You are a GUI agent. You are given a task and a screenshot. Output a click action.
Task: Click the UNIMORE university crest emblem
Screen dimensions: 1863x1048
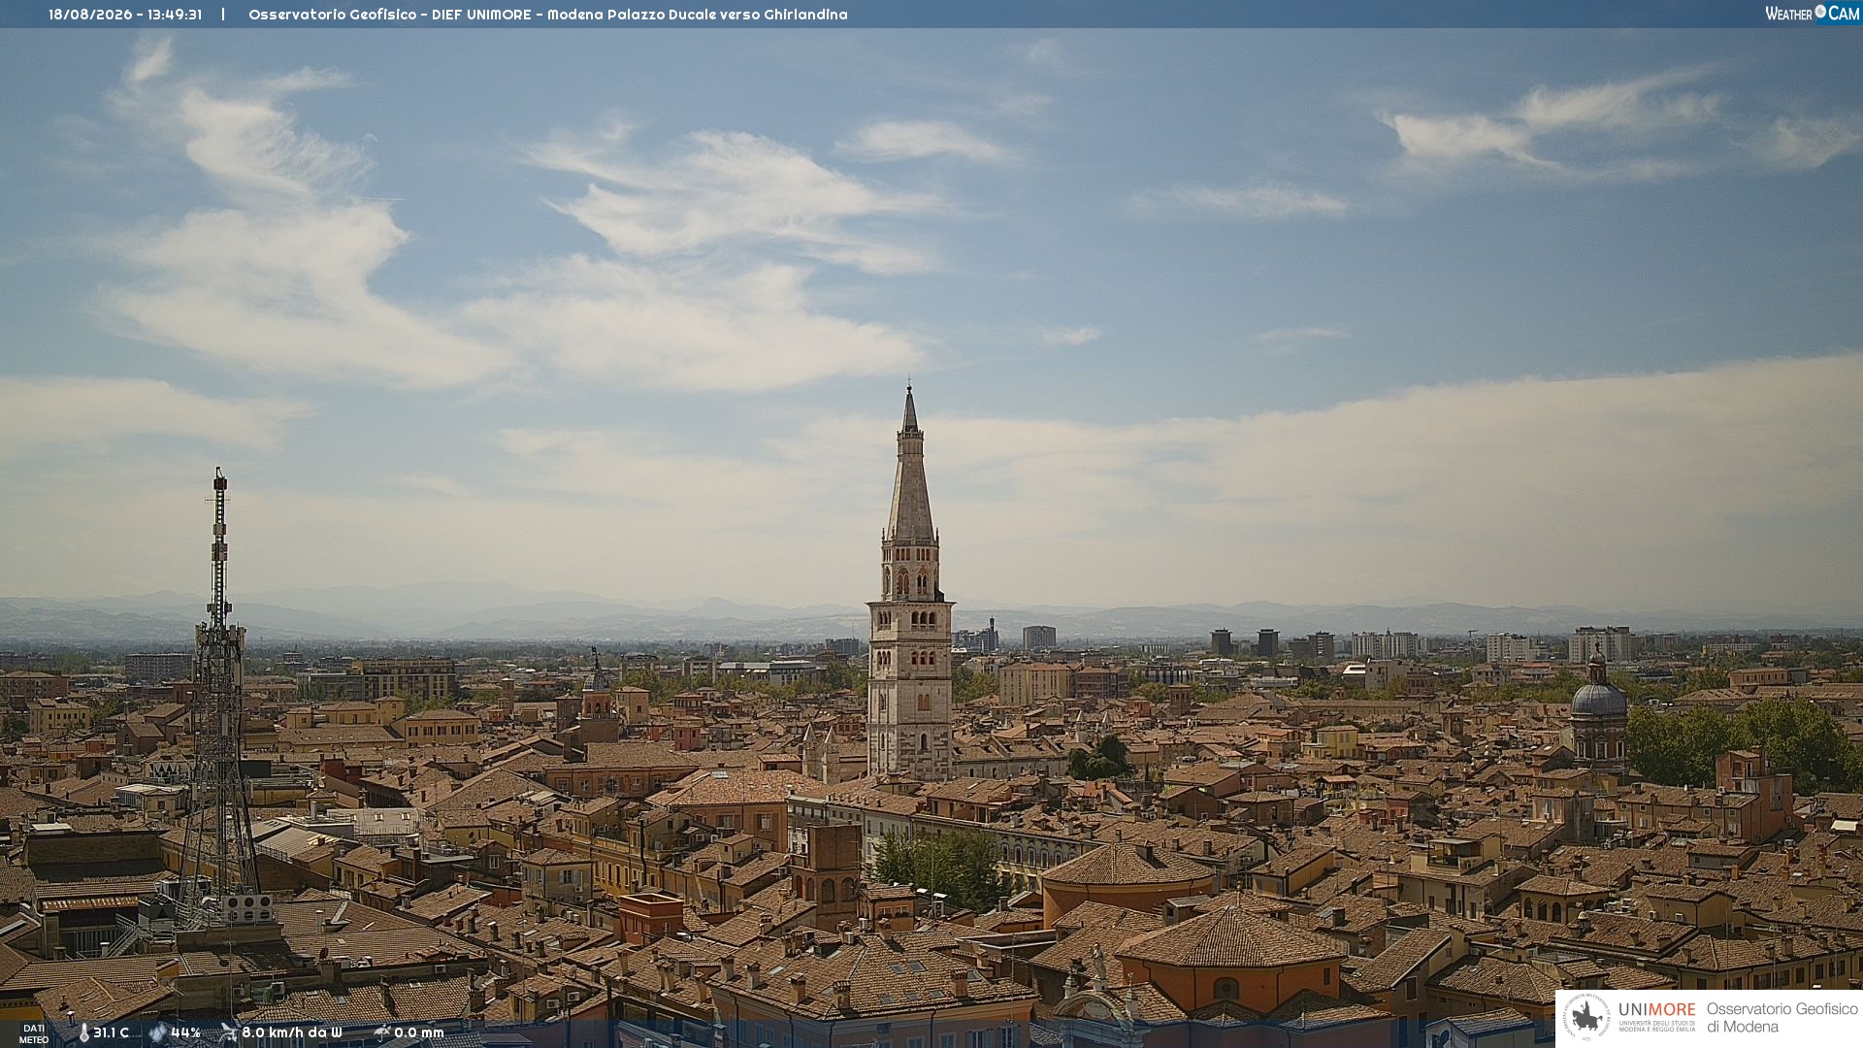coord(1586,1018)
